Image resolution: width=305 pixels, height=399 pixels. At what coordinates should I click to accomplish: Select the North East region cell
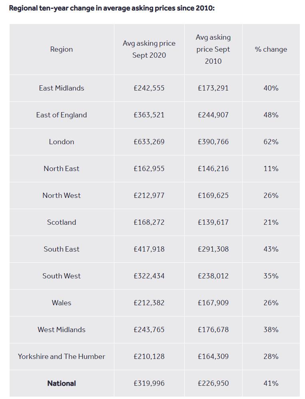62,169
